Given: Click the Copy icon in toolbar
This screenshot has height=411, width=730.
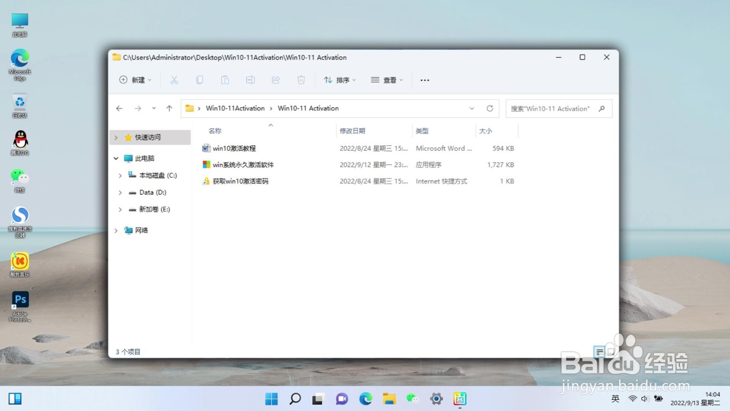Looking at the screenshot, I should (x=199, y=80).
